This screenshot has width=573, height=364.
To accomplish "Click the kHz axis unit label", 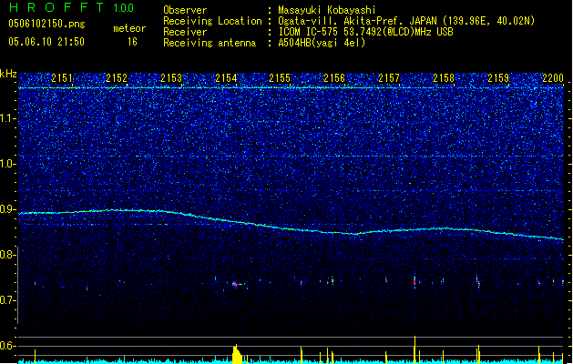I will coord(8,74).
